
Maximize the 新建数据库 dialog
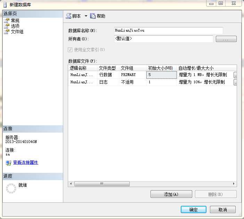tap(221, 3)
